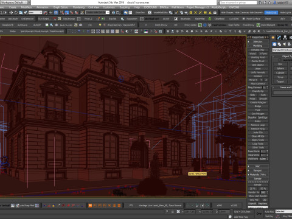This screenshot has width=292, height=219.
Task: Toggle the Auto Key button
Action: coord(269,212)
